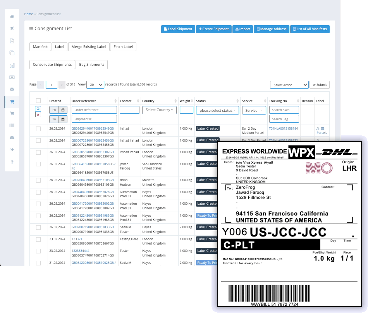This screenshot has width=368, height=313.
Task: Click the Fetch Label button
Action: 123,47
